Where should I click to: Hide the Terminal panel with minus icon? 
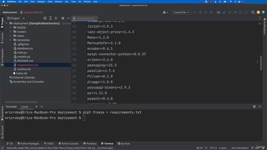click(259, 107)
